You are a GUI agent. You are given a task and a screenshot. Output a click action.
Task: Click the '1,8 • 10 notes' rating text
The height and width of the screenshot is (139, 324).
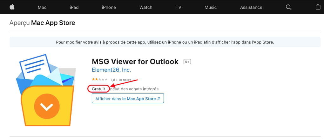(121, 80)
